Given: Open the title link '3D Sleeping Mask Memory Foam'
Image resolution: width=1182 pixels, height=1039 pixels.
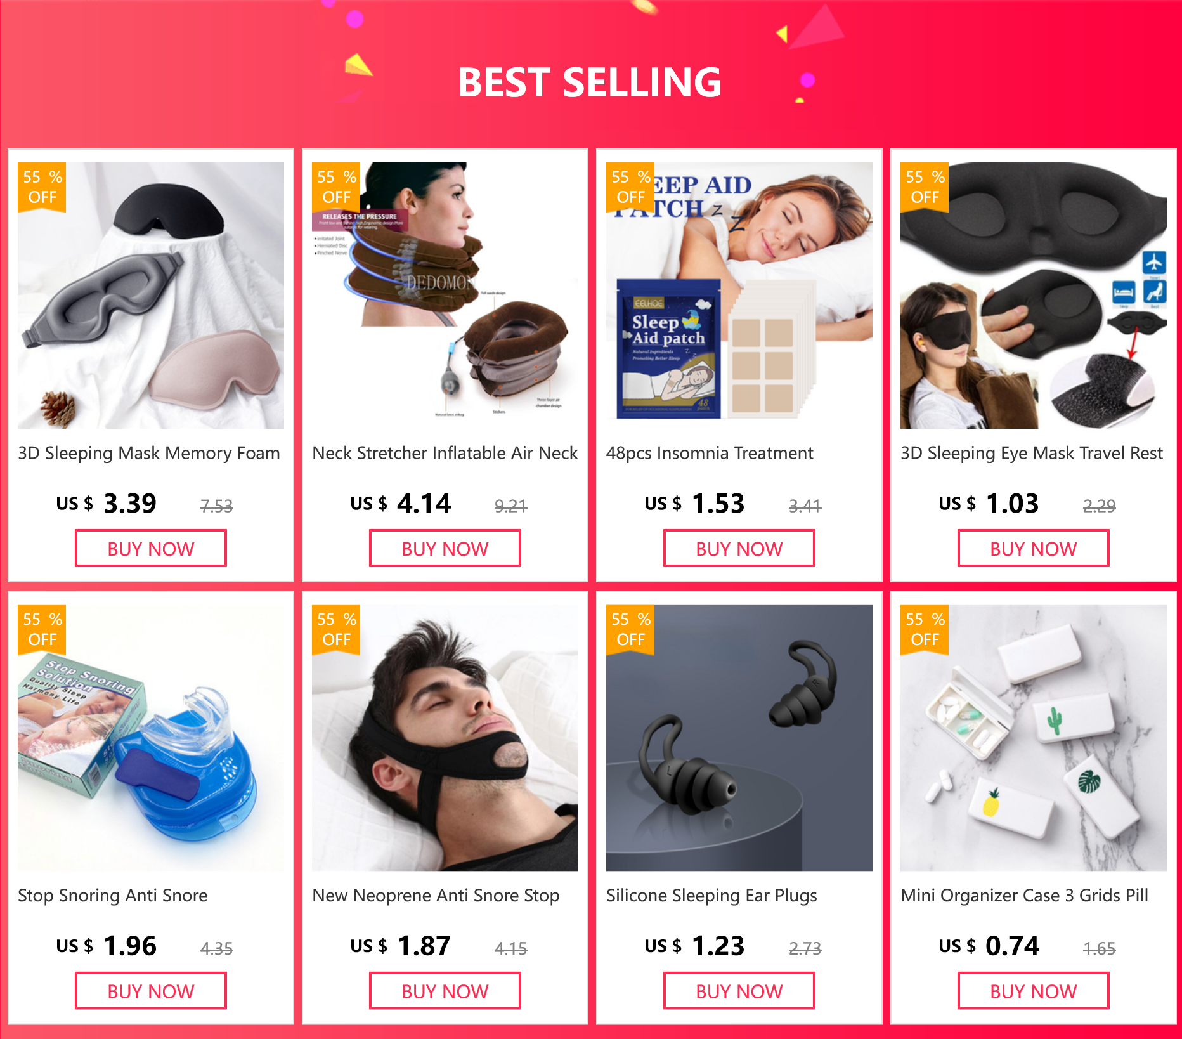Looking at the screenshot, I should pos(149,454).
